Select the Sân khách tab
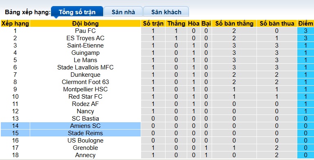Screen dimensions: 314x160 pyautogui.click(x=166, y=11)
